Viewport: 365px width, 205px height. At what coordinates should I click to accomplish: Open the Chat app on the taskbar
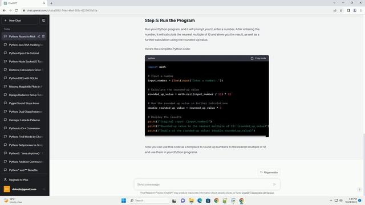pos(182,200)
